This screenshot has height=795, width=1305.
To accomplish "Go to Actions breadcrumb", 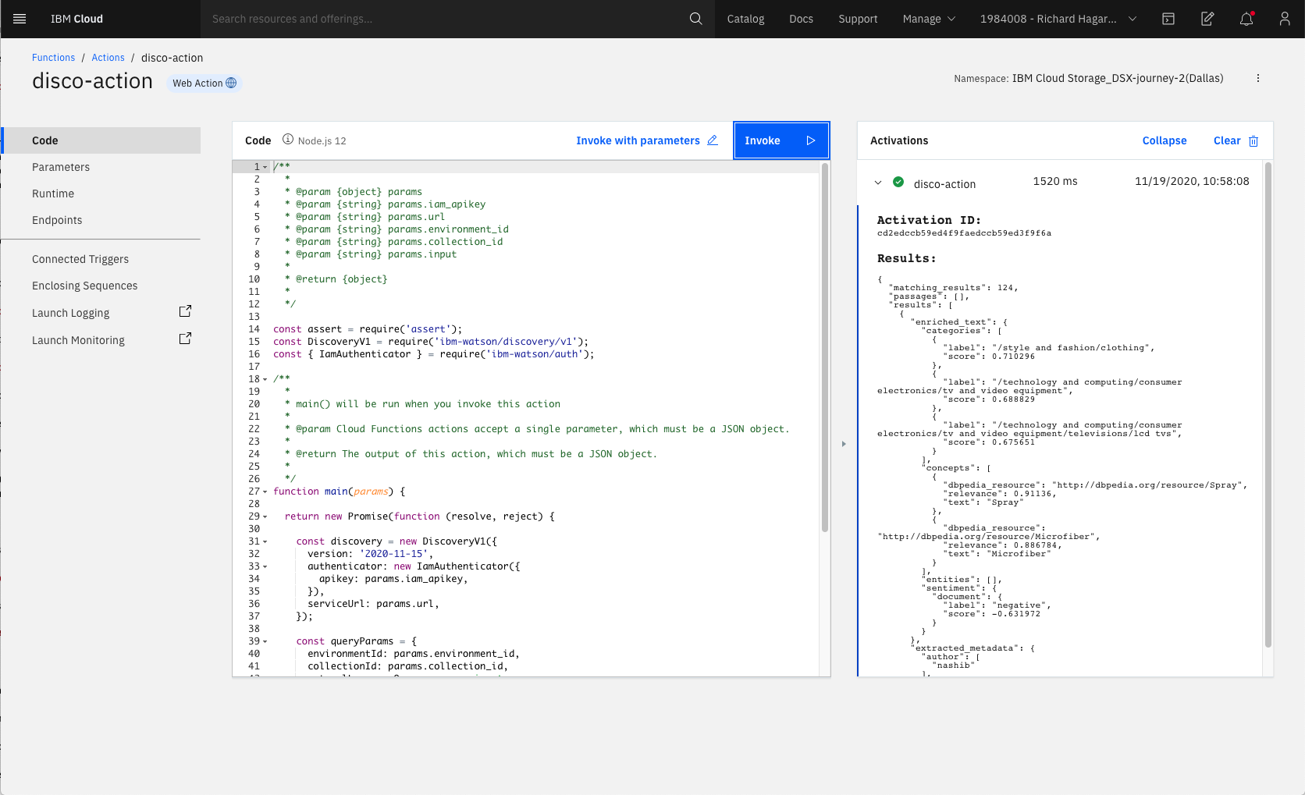I will pos(108,58).
